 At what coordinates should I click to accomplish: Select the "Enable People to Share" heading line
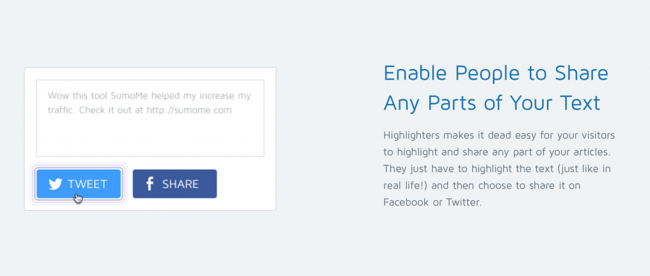pyautogui.click(x=496, y=73)
